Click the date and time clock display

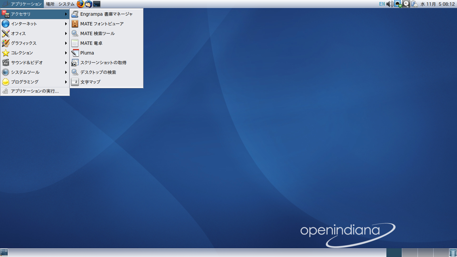click(x=438, y=4)
